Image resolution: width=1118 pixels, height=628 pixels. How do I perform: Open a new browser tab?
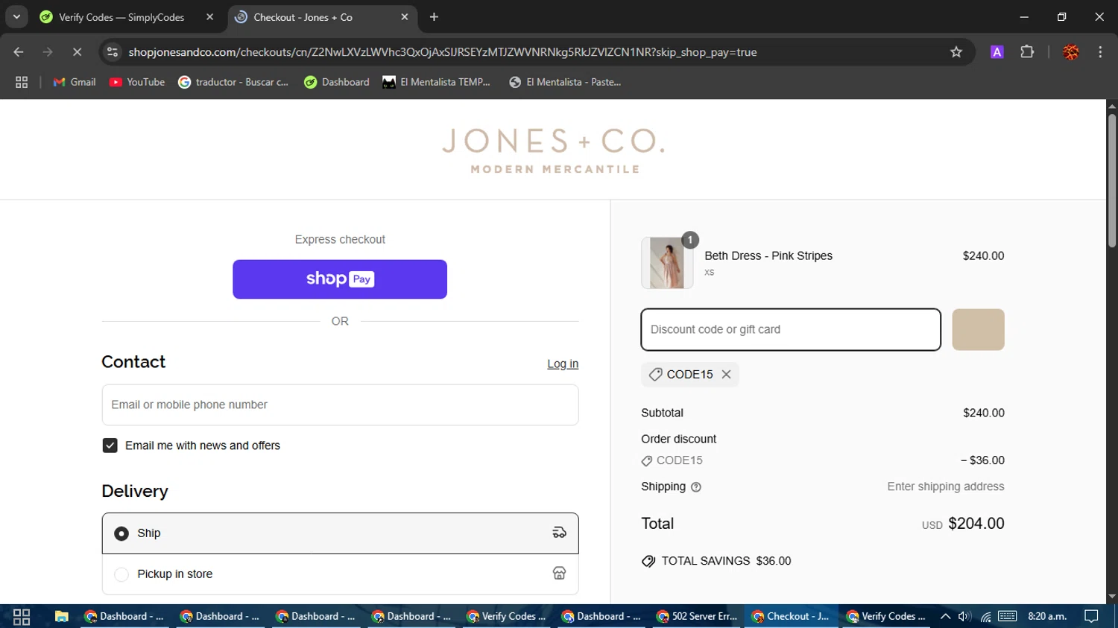click(x=434, y=17)
